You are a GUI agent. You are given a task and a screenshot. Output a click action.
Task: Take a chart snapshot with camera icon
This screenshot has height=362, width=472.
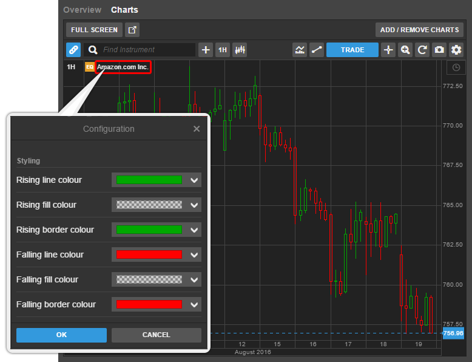439,50
